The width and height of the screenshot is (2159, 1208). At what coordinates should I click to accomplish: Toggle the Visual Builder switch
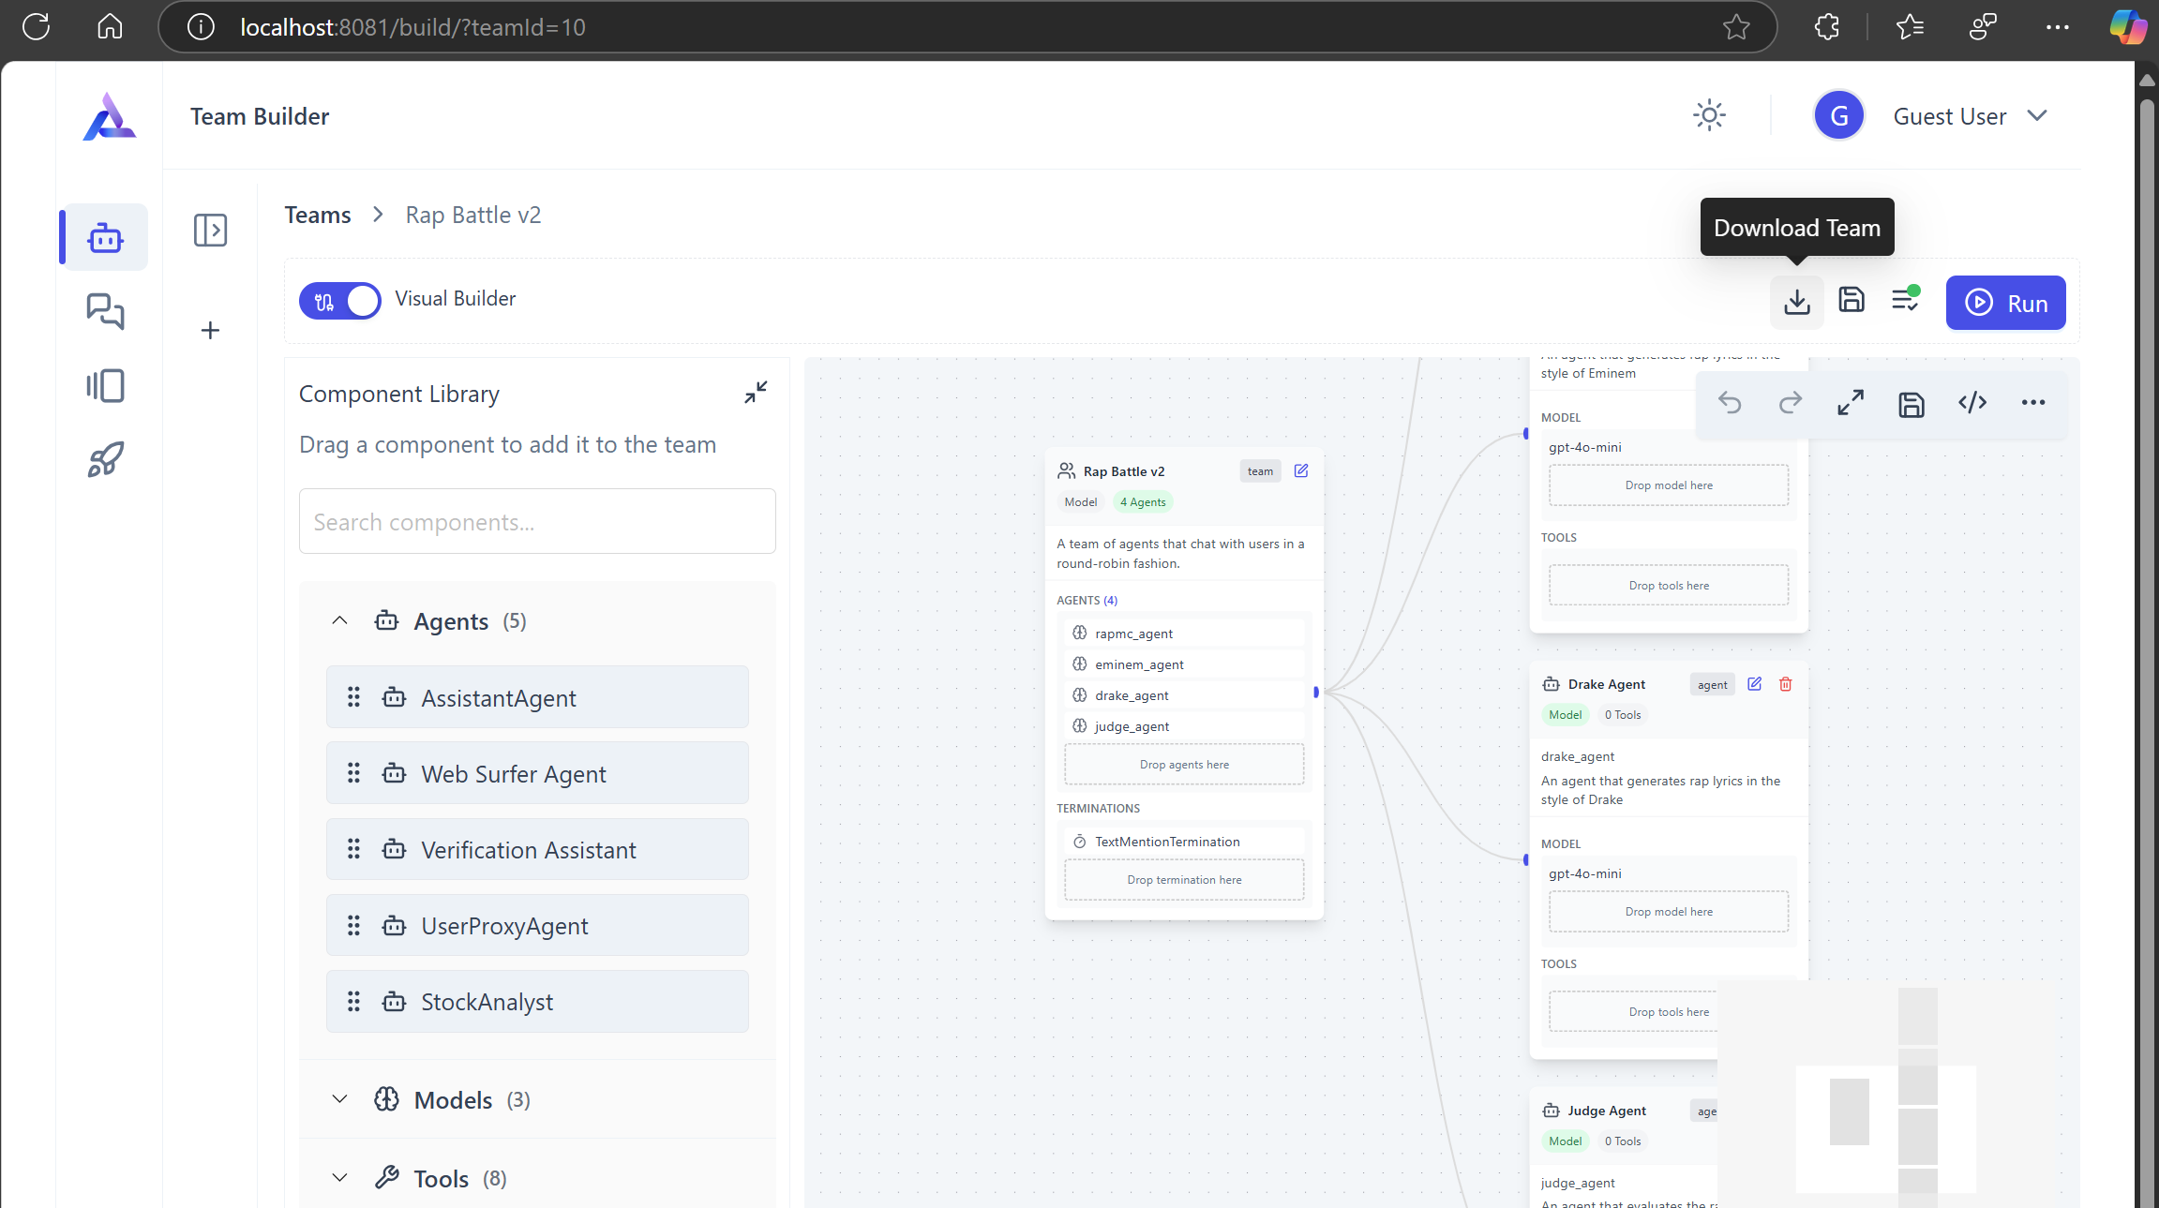point(340,301)
